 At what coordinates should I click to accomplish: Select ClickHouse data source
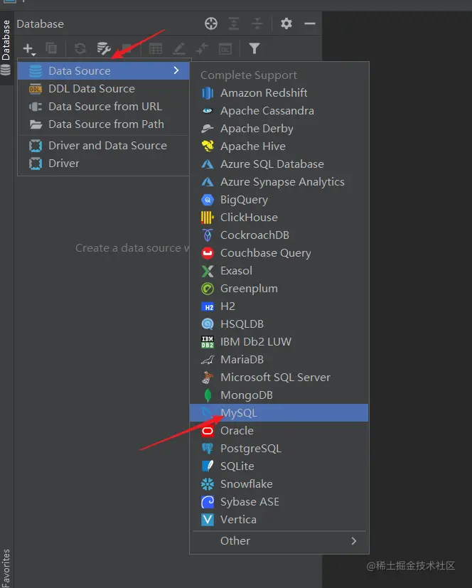279,218
